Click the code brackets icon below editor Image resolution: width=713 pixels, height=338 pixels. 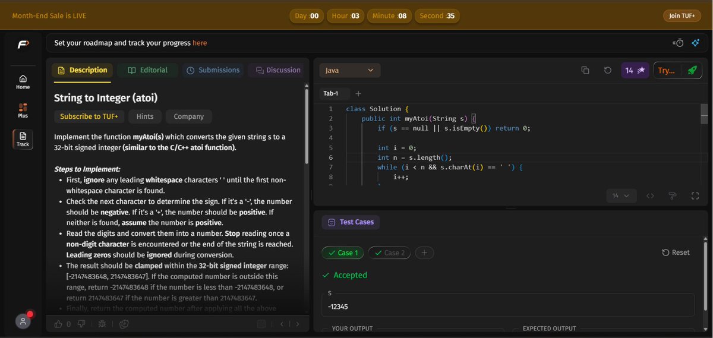pos(650,195)
